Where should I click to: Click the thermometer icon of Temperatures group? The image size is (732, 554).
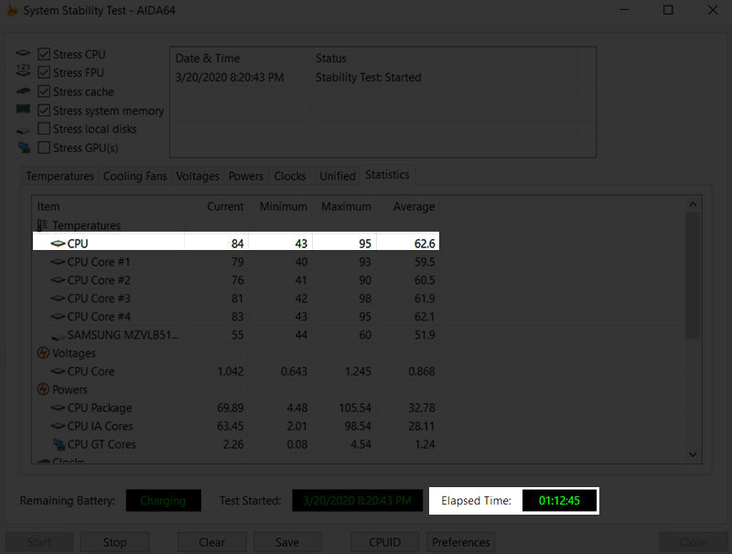click(42, 225)
